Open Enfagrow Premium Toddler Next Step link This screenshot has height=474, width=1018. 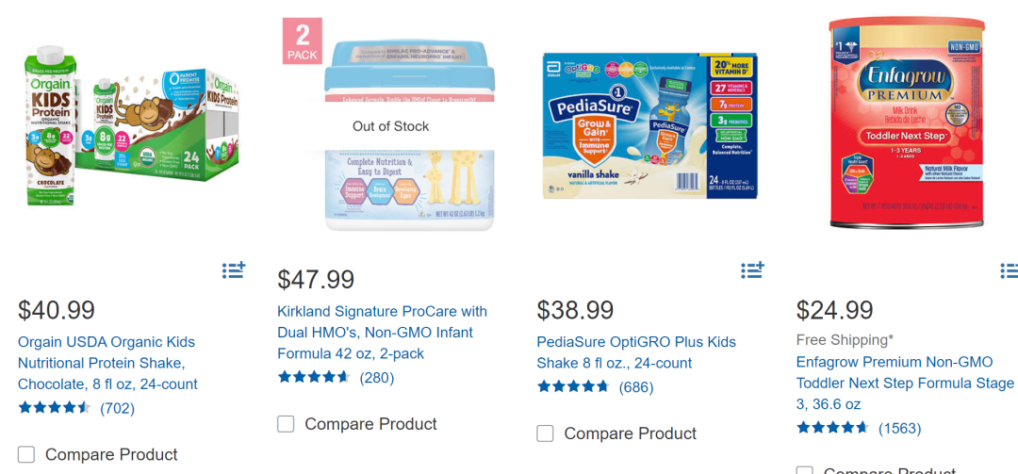[905, 383]
